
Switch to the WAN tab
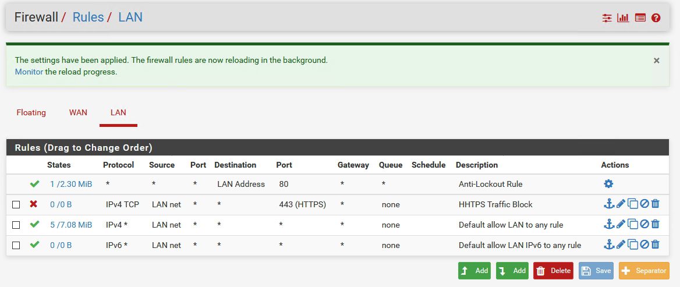(78, 112)
